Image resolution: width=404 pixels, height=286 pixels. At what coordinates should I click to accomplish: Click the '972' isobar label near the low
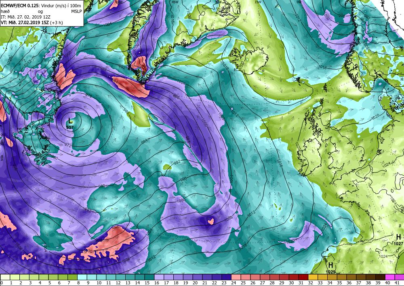click(x=68, y=145)
